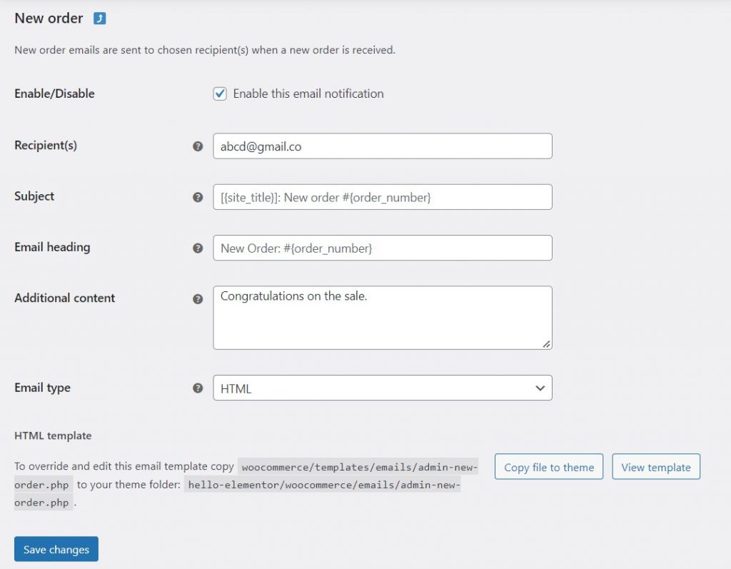Focus the Subject input field
The width and height of the screenshot is (731, 569).
383,197
